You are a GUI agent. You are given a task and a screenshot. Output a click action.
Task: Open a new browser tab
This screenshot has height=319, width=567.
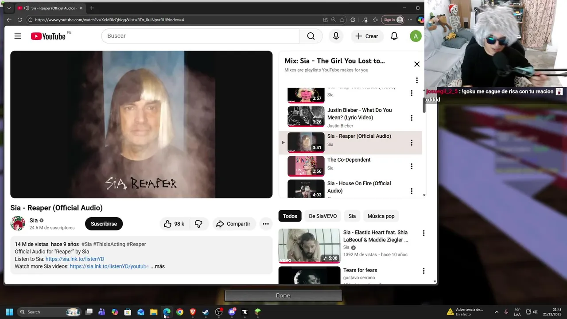[92, 8]
